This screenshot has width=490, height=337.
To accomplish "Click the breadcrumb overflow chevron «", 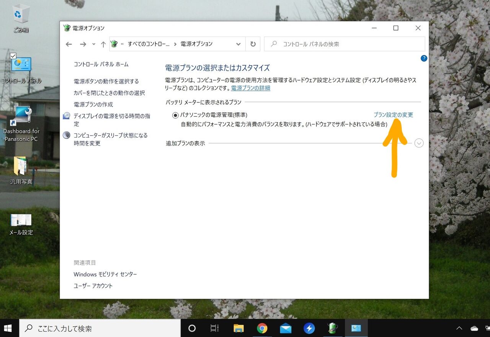I will pos(122,44).
